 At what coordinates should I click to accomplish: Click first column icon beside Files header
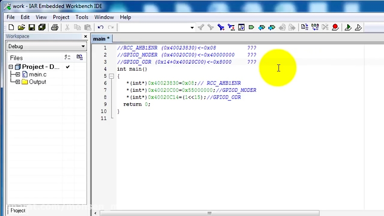(67, 58)
